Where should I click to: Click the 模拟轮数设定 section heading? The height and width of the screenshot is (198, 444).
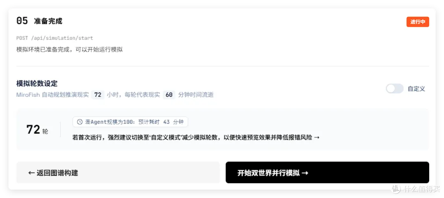37,84
